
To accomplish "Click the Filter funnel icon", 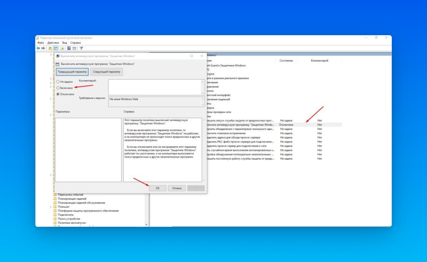I will 81,48.
